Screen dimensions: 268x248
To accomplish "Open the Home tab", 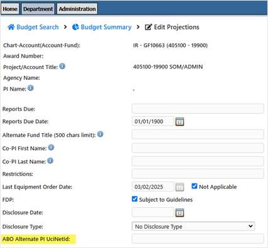I will (10, 9).
